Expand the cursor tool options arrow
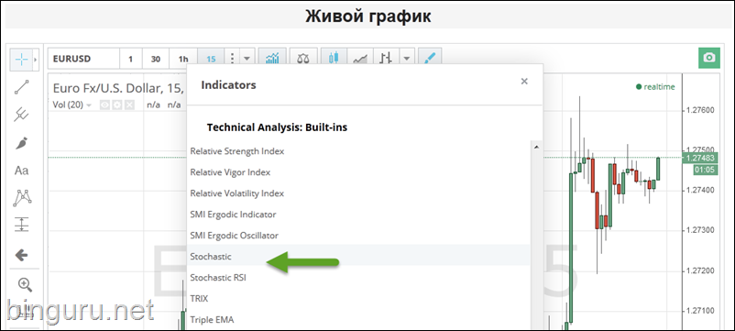This screenshot has height=331, width=735. pyautogui.click(x=36, y=60)
